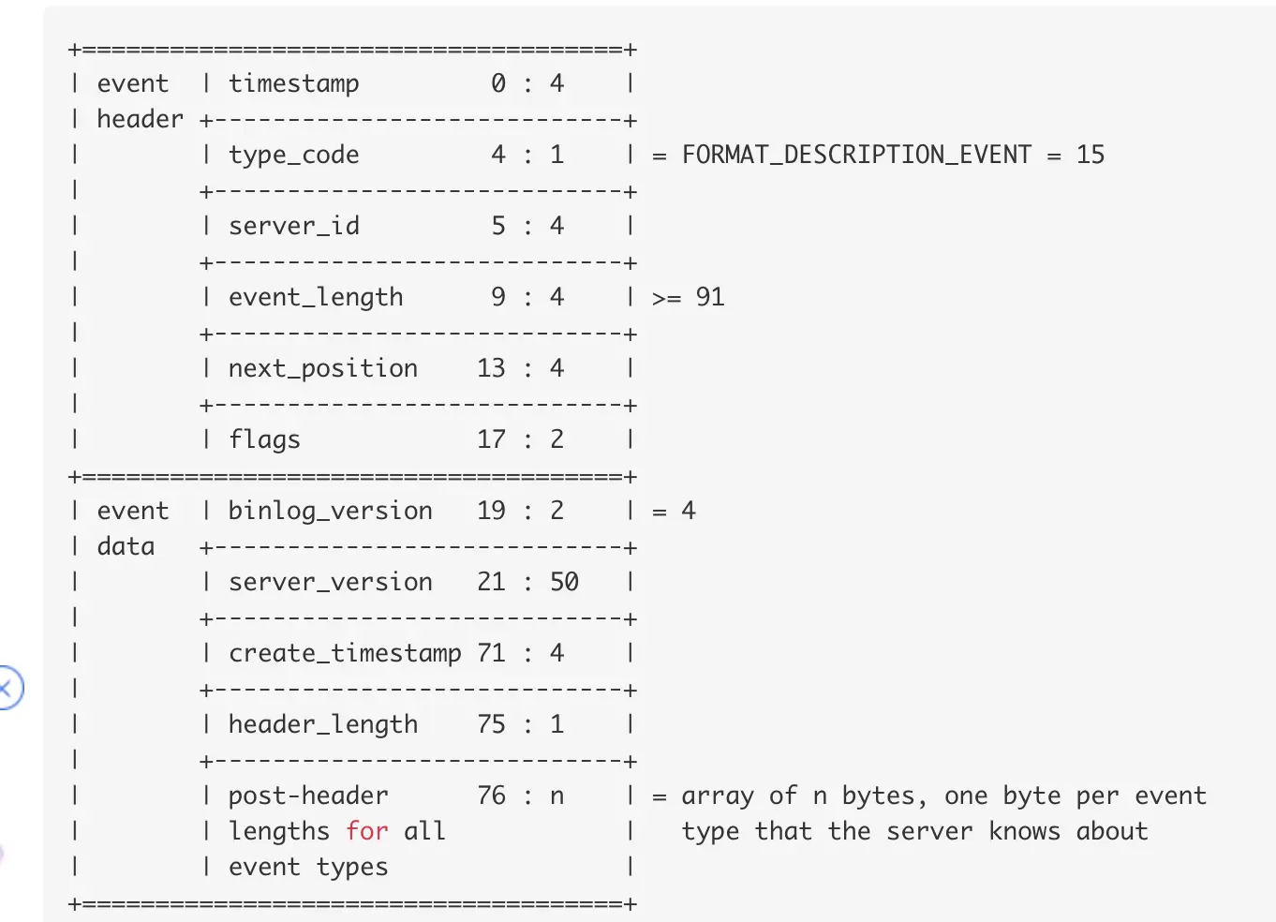Screen dimensions: 1276x922
Task: Click the '>= 91' annotation
Action: 688,298
